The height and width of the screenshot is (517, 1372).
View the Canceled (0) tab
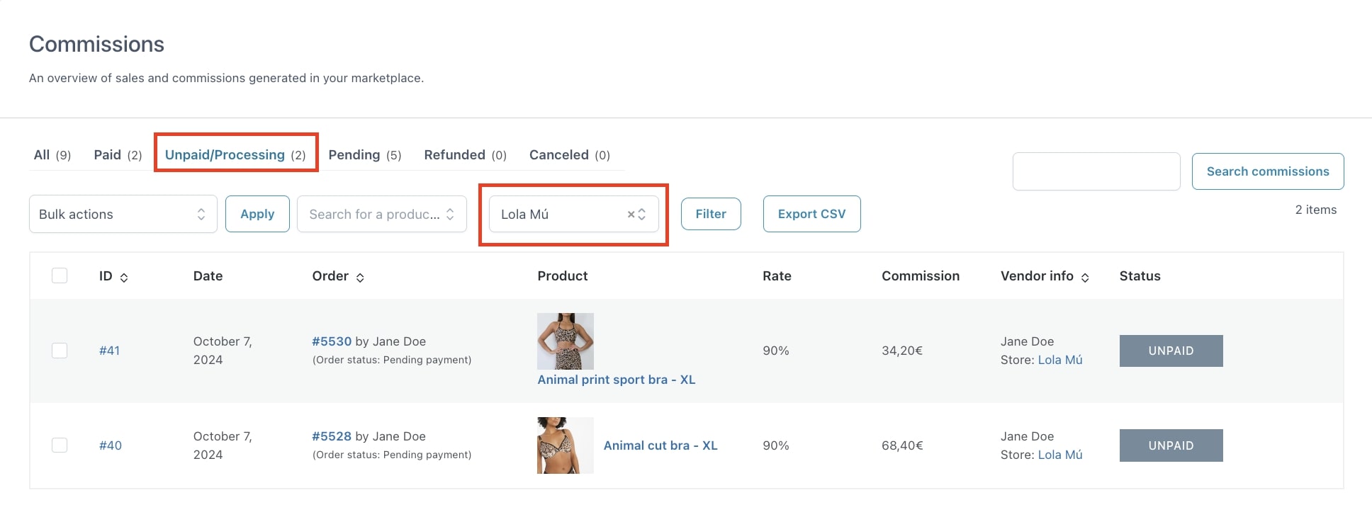570,154
